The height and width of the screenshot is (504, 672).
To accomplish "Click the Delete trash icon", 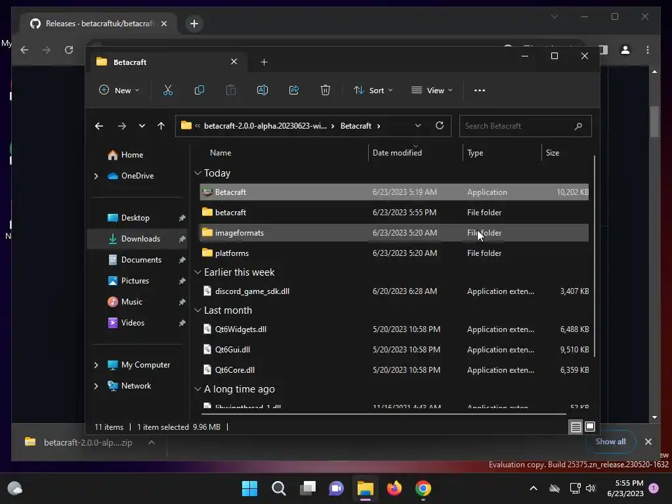I will [x=325, y=91].
